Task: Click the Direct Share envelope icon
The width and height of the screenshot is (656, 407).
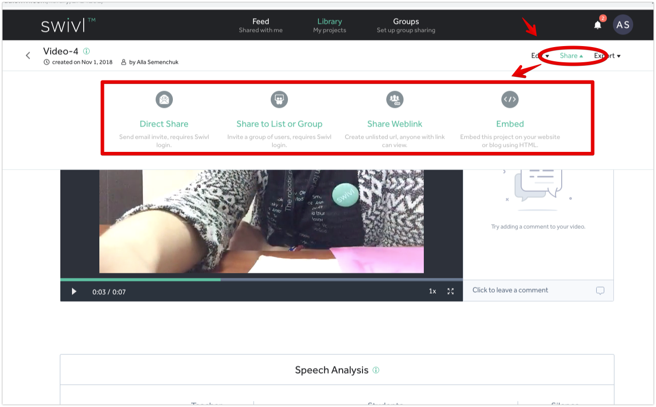Action: click(x=164, y=99)
